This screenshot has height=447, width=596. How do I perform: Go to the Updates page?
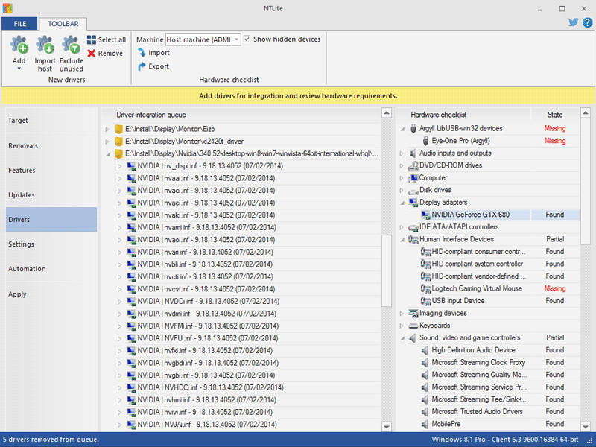pos(51,195)
